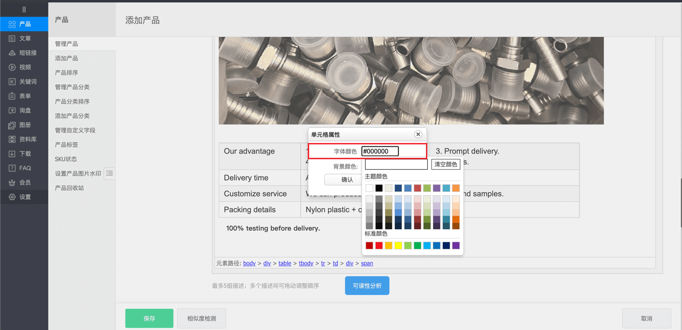Viewport: 682px width, 330px height.
Task: Open 管理产品分类 menu item
Action: point(72,87)
